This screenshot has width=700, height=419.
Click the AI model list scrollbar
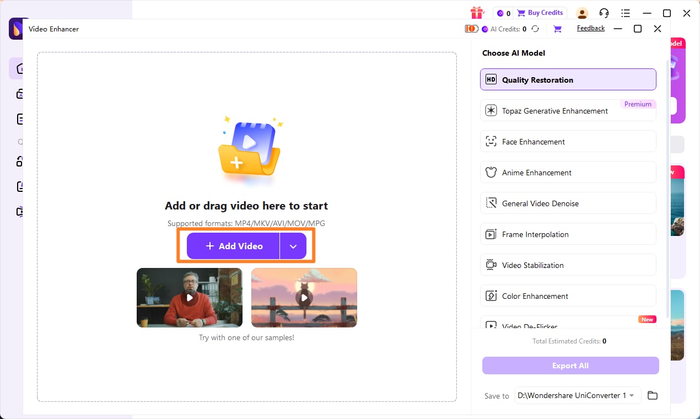pos(669,187)
